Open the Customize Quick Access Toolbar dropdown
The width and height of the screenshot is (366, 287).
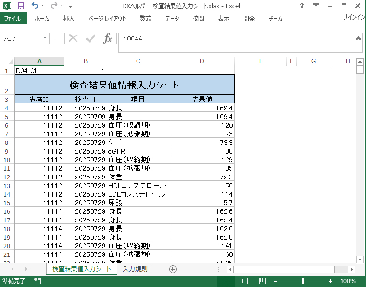[71, 6]
